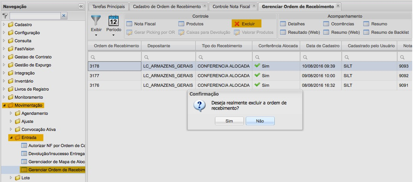Screen dimensions: 413x182
Task: Collapse the Movimentação tree node
Action: (x=4, y=105)
